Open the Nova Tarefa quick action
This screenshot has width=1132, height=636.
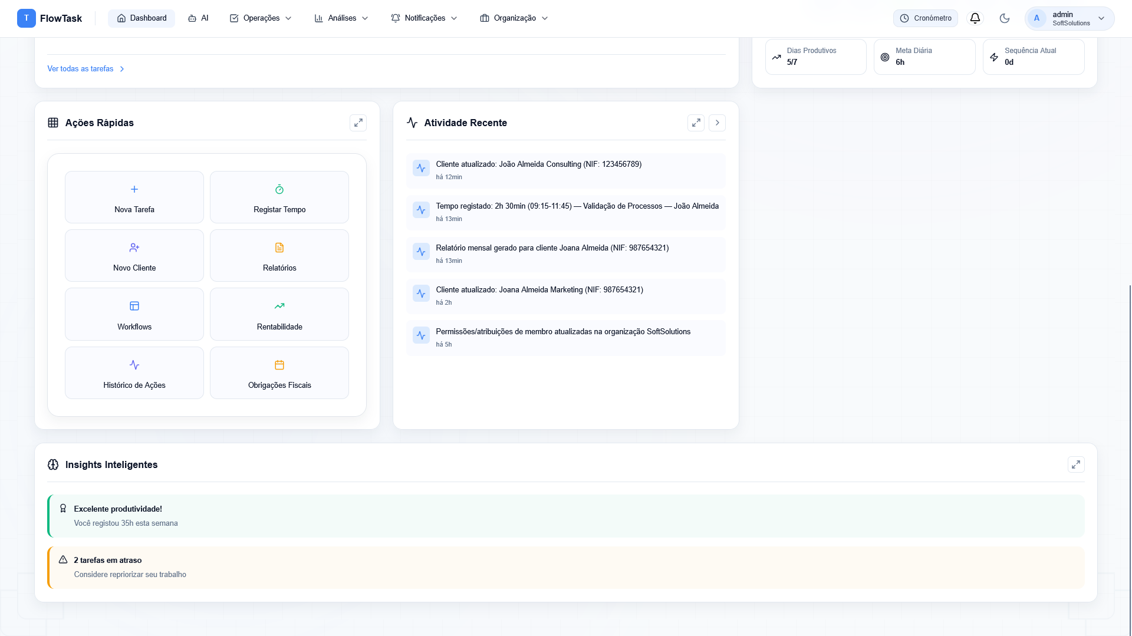[x=134, y=197]
